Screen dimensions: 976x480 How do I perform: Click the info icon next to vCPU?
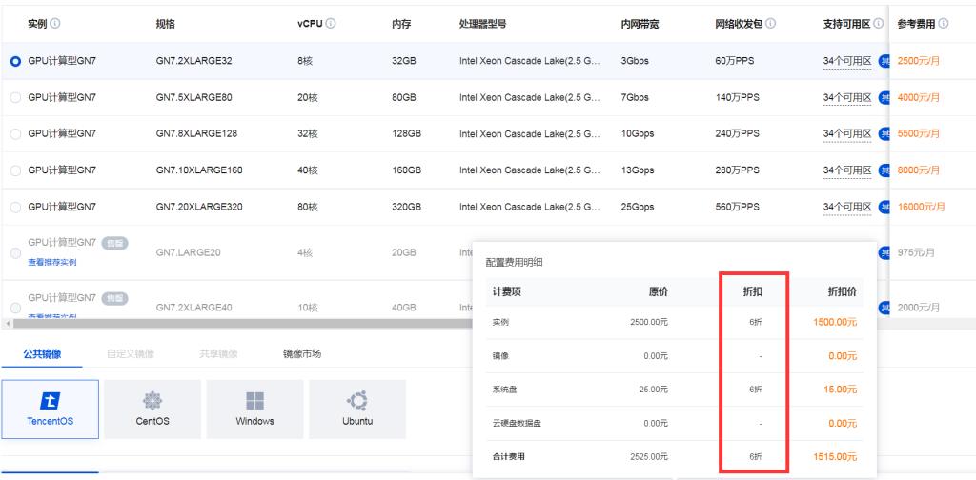[330, 23]
